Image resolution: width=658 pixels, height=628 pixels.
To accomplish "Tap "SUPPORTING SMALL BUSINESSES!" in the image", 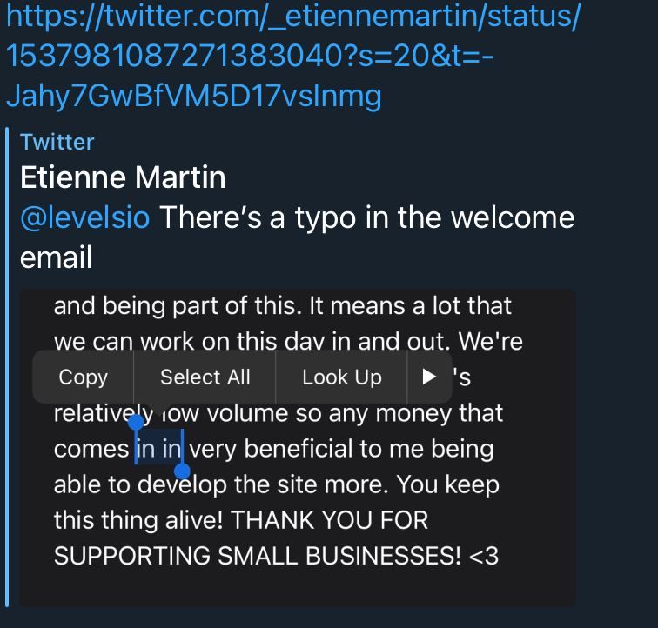I will pyautogui.click(x=258, y=556).
